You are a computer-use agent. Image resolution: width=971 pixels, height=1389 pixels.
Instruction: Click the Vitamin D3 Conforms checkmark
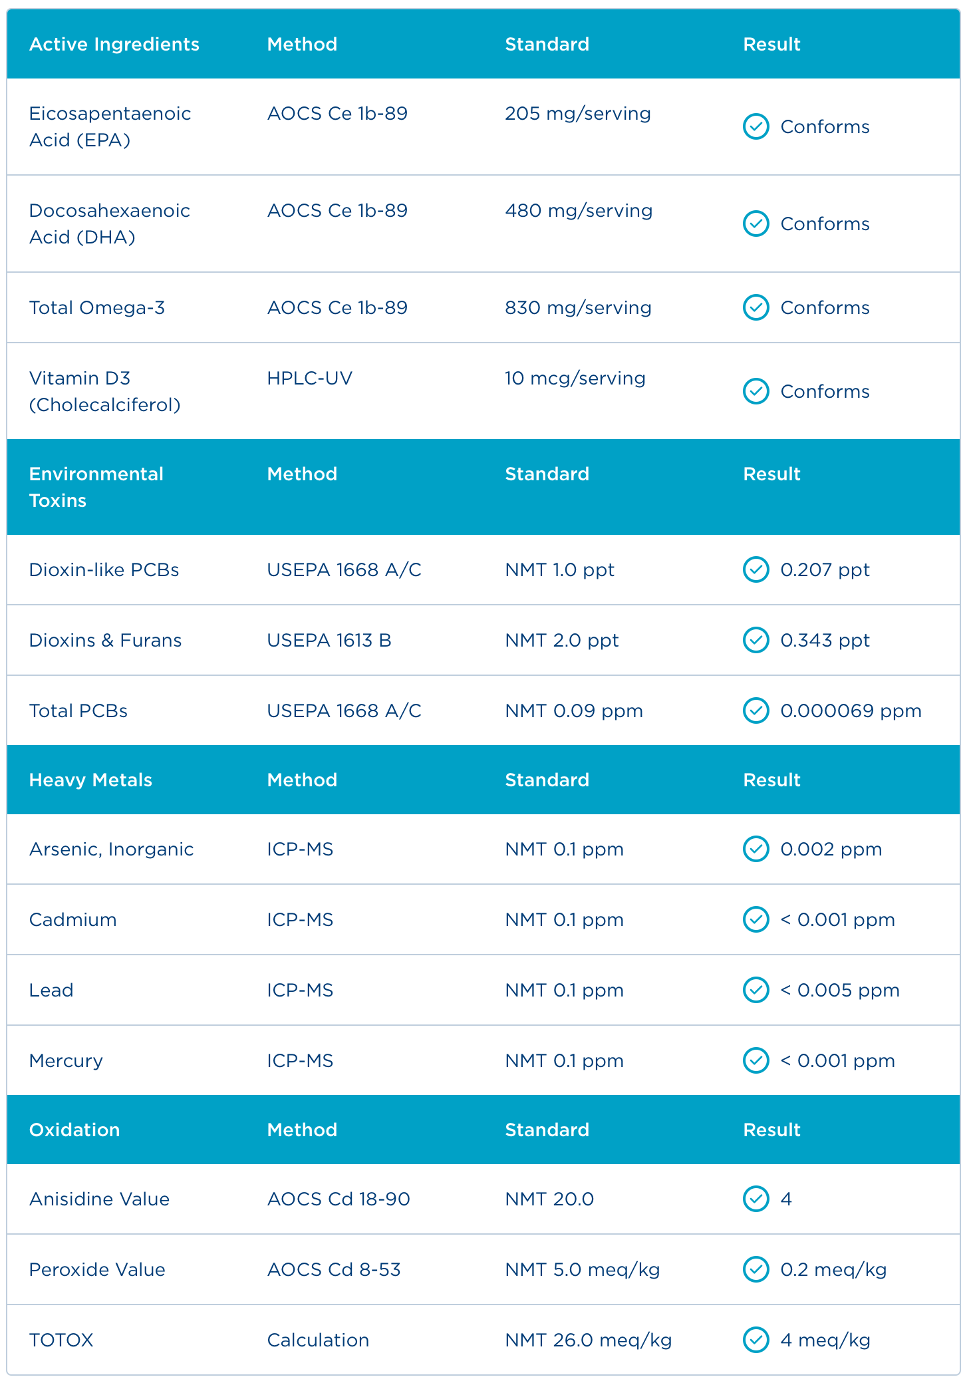[x=756, y=391]
